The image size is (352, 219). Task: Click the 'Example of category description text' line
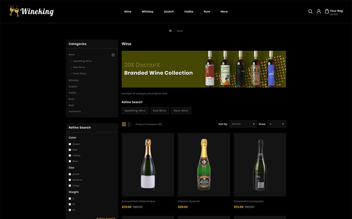(144, 94)
